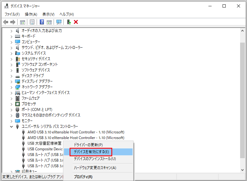The image size is (247, 181).
Task: Choose ドライバーの更新(P) from context menu
Action: pos(88,145)
